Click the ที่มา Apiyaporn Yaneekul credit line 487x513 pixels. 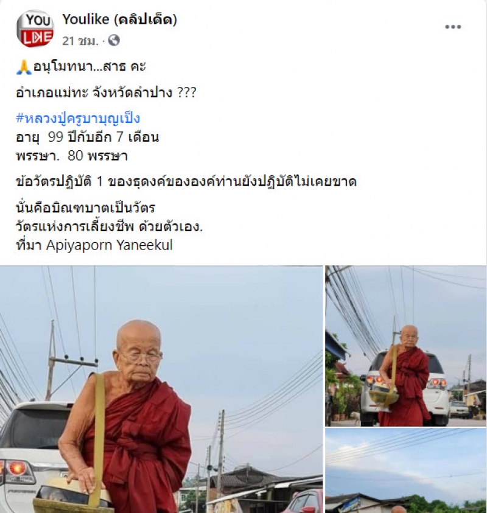coord(94,245)
